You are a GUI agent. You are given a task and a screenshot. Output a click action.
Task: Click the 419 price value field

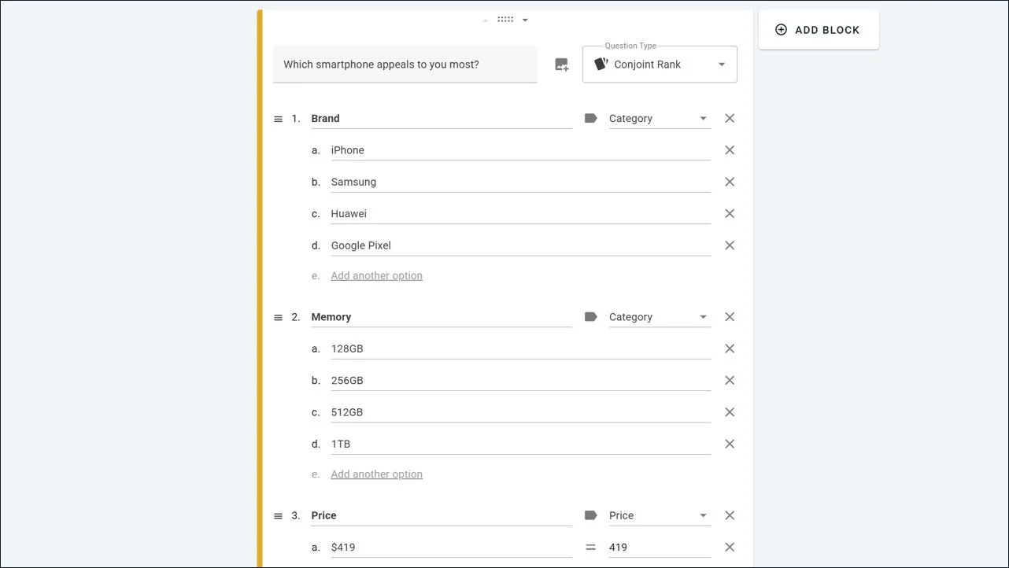[x=660, y=548]
